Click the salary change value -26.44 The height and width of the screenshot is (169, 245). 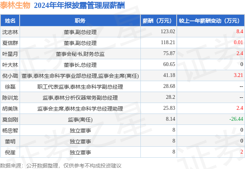pyautogui.click(x=236, y=119)
